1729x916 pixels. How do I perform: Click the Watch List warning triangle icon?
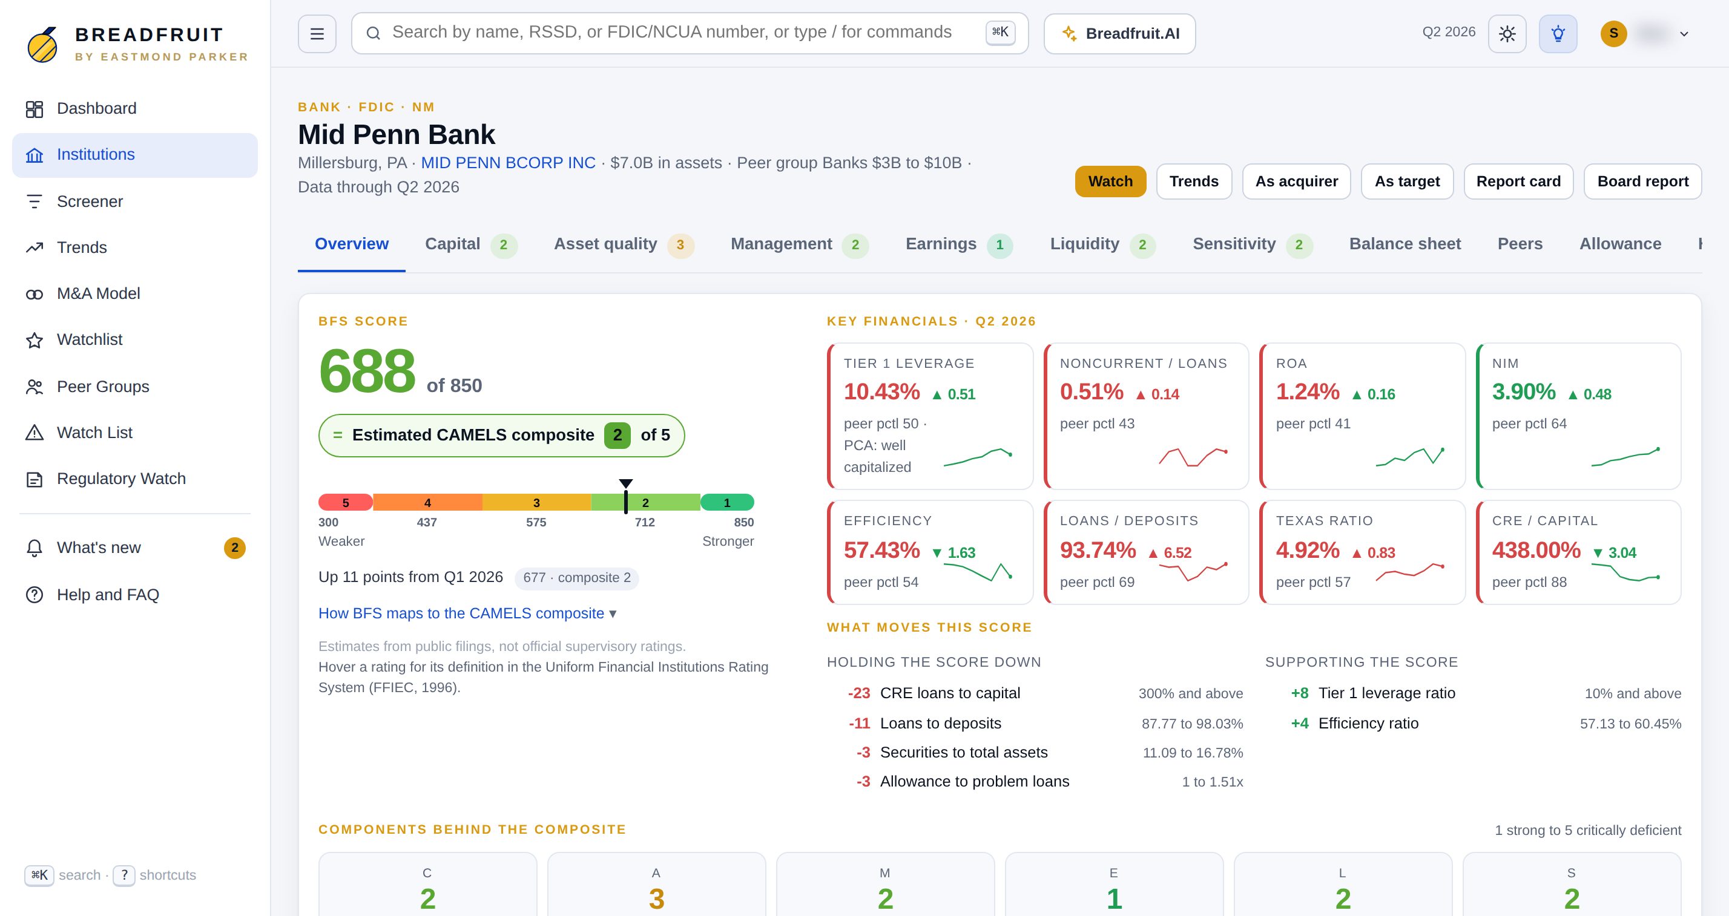35,433
